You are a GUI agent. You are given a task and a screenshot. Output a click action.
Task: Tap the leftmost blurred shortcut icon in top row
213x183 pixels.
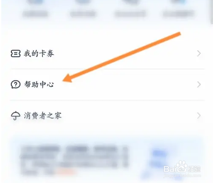coord(35,2)
